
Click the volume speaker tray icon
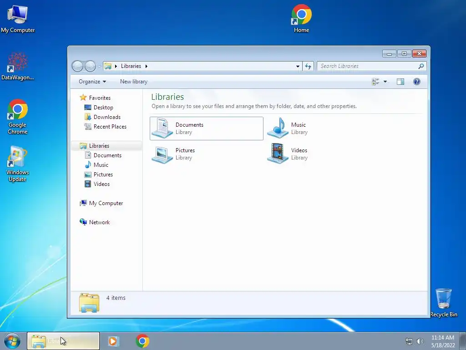420,341
